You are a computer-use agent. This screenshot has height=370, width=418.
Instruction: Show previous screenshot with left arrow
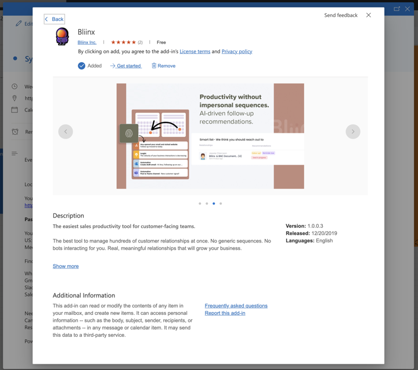pyautogui.click(x=66, y=132)
